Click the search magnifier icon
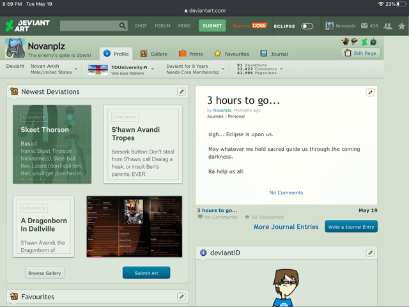409x307 pixels. pos(122,26)
